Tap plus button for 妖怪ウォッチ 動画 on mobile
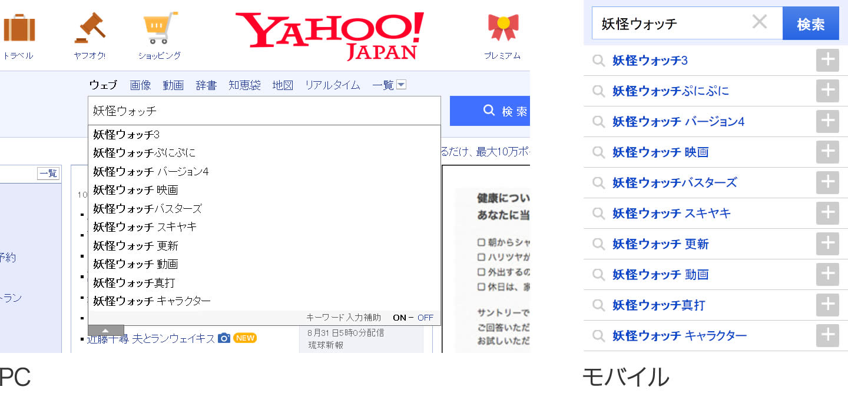The width and height of the screenshot is (848, 400). coord(827,275)
